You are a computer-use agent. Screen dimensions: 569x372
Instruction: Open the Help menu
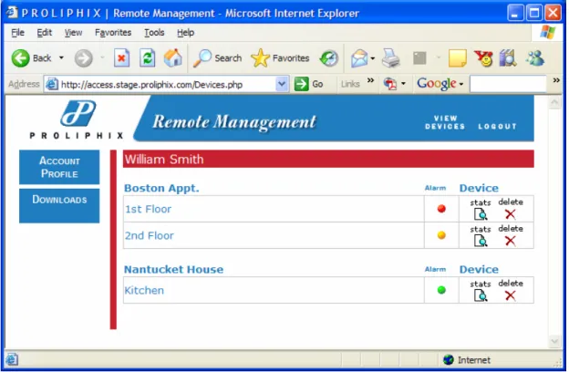coord(185,33)
